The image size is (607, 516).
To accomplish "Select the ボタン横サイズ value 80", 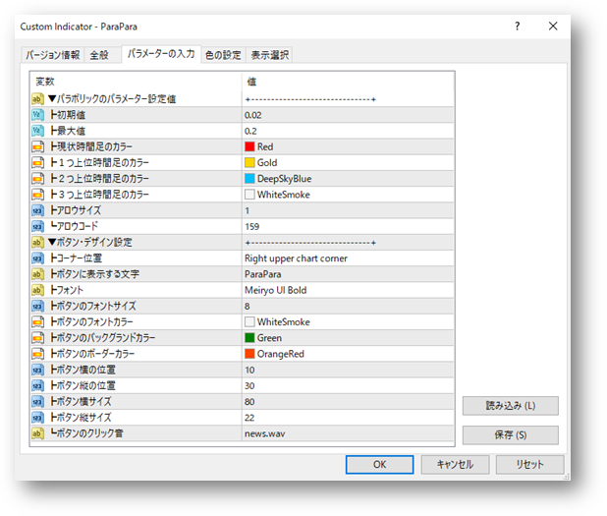I will pos(348,402).
